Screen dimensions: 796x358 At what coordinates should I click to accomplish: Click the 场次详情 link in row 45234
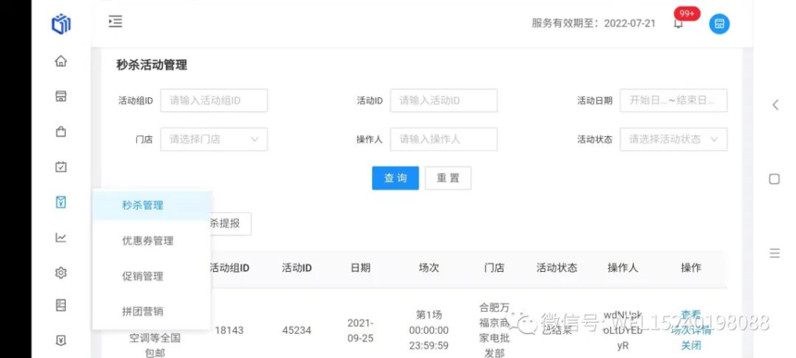pos(690,331)
